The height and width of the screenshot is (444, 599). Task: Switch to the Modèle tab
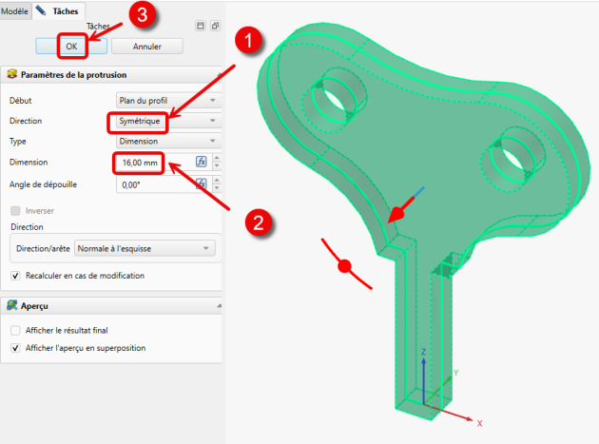point(14,11)
